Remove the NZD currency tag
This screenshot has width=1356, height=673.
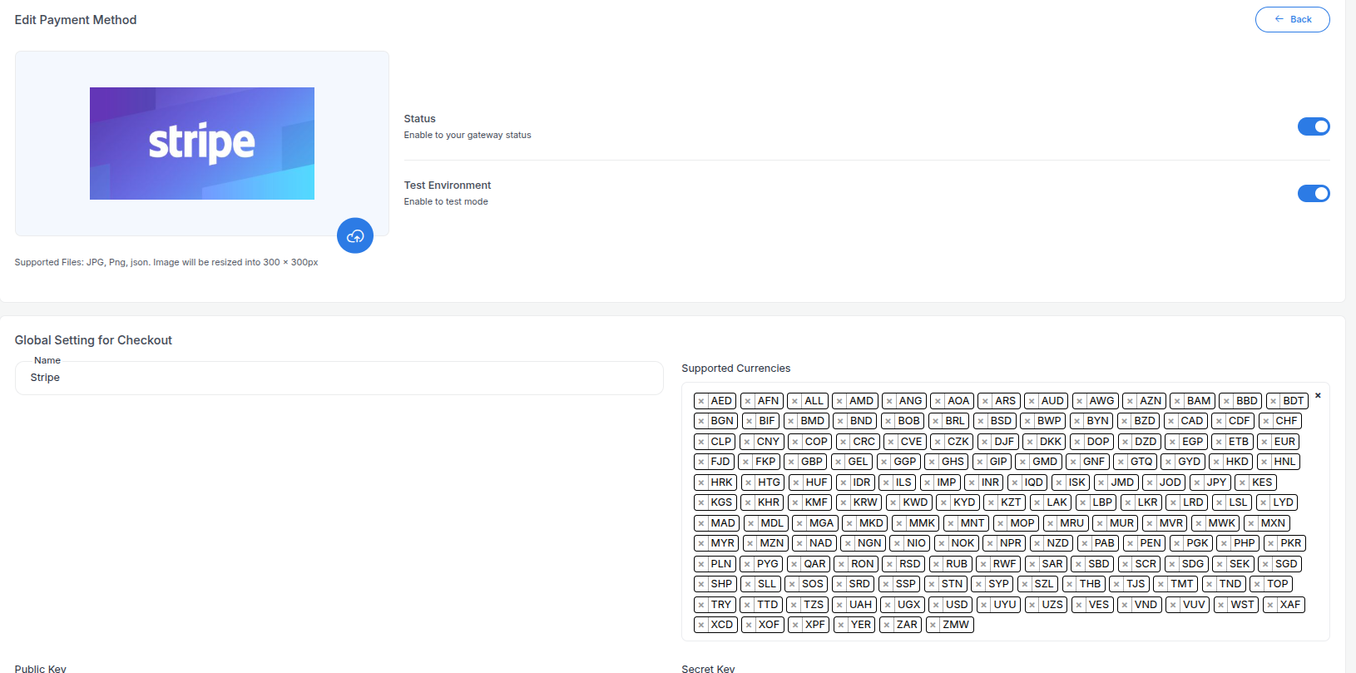click(x=1037, y=543)
